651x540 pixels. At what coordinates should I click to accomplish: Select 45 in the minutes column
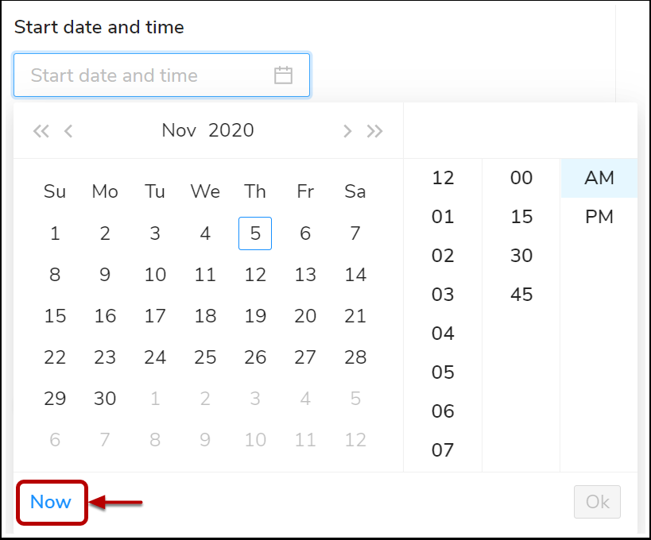521,295
